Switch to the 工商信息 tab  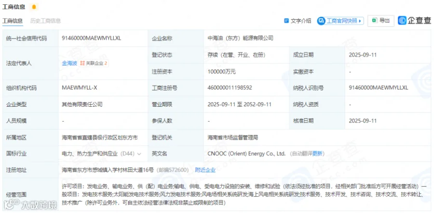[13, 21]
